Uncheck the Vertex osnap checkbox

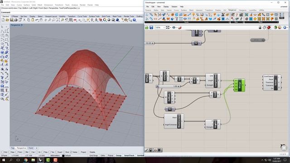tap(71, 152)
